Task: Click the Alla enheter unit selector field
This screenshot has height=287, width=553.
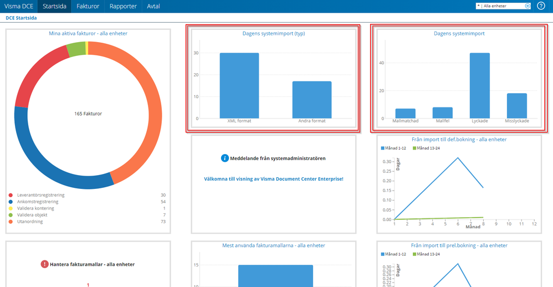Action: tap(503, 6)
